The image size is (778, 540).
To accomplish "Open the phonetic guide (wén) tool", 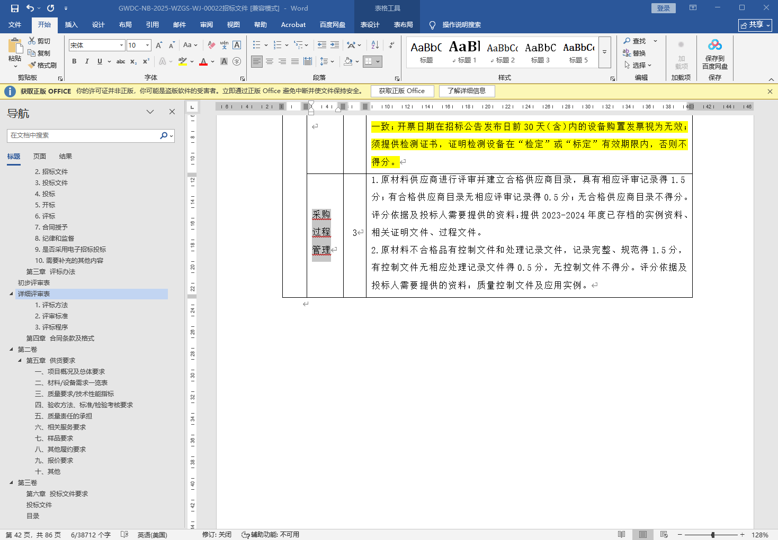I will pos(224,45).
